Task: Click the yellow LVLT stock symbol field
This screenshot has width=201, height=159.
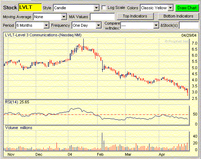Action: click(30, 7)
